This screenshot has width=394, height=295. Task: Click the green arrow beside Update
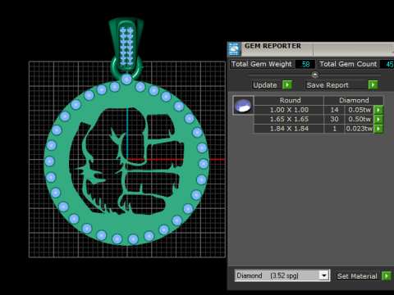[x=287, y=85]
